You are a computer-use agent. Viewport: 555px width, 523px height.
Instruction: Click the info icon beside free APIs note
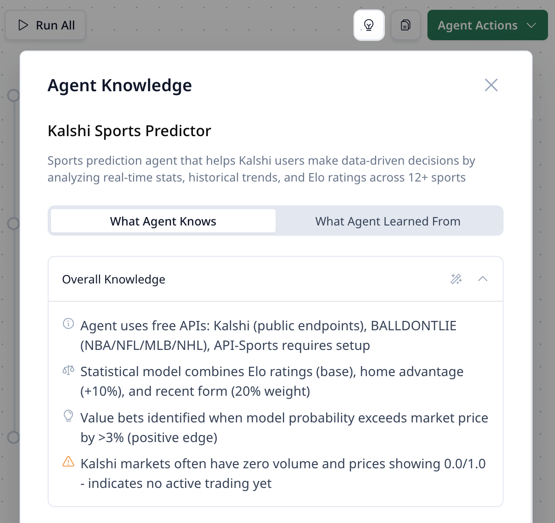tap(68, 324)
